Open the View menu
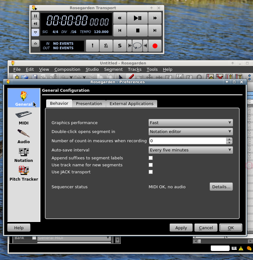Viewport: 253px width, 260px height. point(44,69)
